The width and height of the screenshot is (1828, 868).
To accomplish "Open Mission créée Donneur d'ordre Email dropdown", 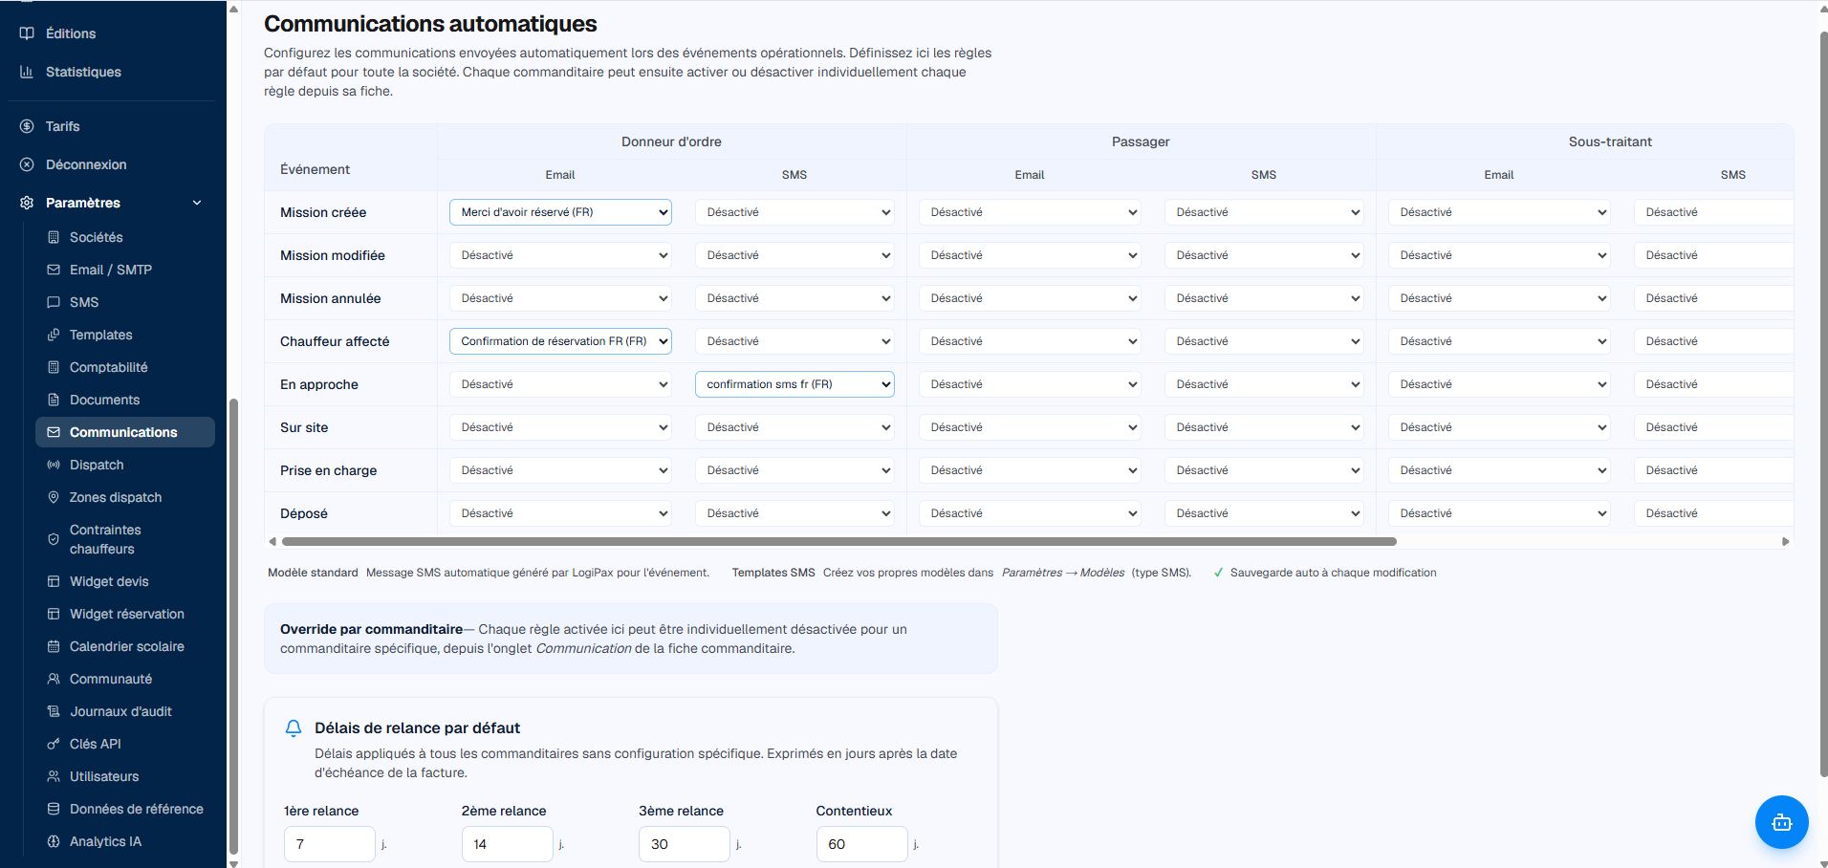I will pyautogui.click(x=560, y=212).
